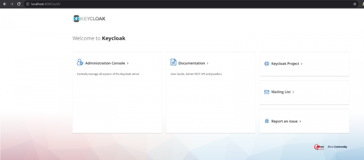364x160 pixels.
Task: Click the chevron next to Documentation
Action: 208,63
